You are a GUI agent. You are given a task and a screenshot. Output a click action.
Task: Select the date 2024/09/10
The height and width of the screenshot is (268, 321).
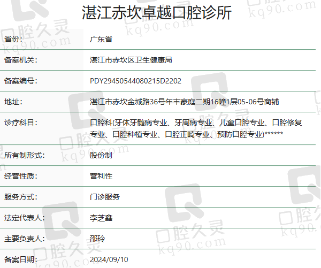point(109,259)
